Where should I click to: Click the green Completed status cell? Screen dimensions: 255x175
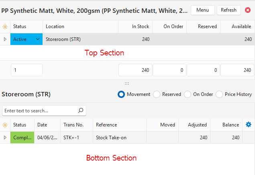pos(22,138)
